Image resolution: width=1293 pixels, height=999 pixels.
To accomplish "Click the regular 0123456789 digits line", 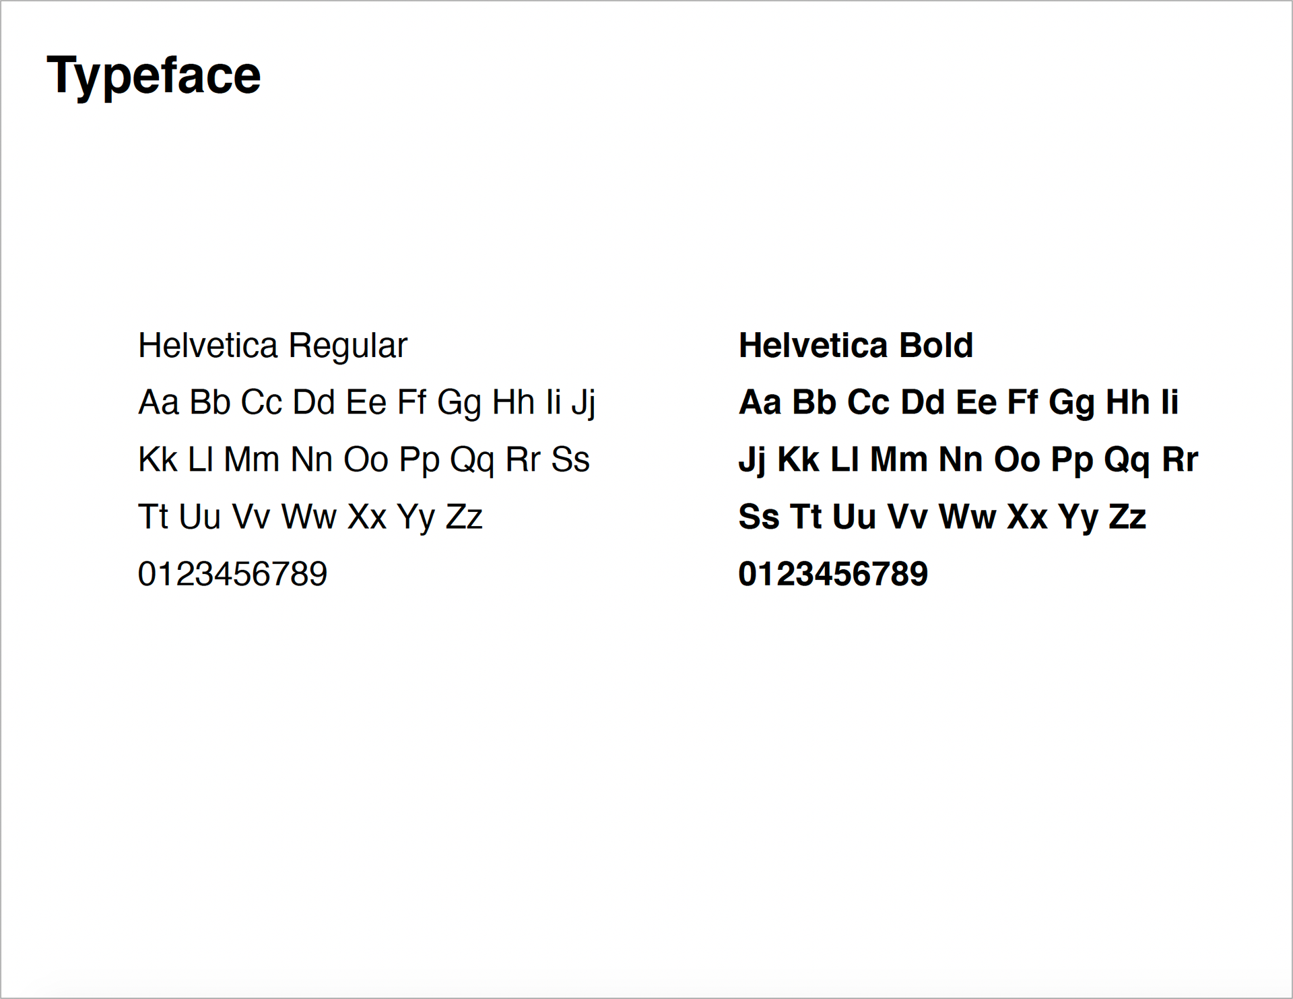I will (x=232, y=574).
